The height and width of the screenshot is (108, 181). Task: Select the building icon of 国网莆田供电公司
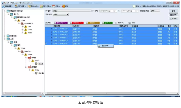[15, 17]
